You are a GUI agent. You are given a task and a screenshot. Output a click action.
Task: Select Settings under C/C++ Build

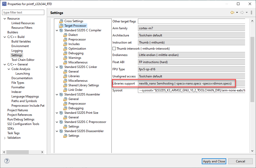coord(17,55)
